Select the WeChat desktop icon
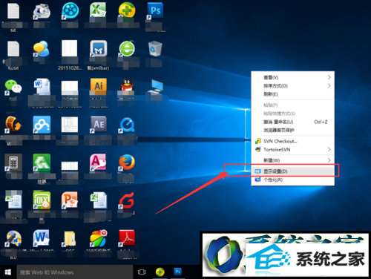Viewport: 371px width, 279px height. [x=13, y=87]
